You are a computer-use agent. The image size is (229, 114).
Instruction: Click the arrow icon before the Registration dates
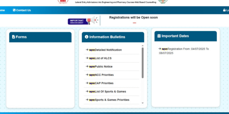coord(160,49)
